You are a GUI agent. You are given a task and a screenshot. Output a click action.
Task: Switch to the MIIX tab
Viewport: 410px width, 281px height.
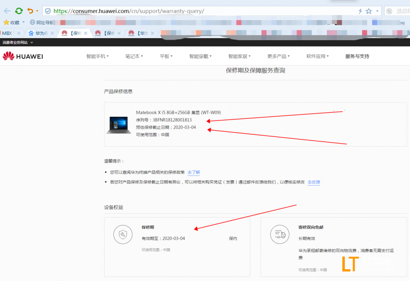(7, 33)
